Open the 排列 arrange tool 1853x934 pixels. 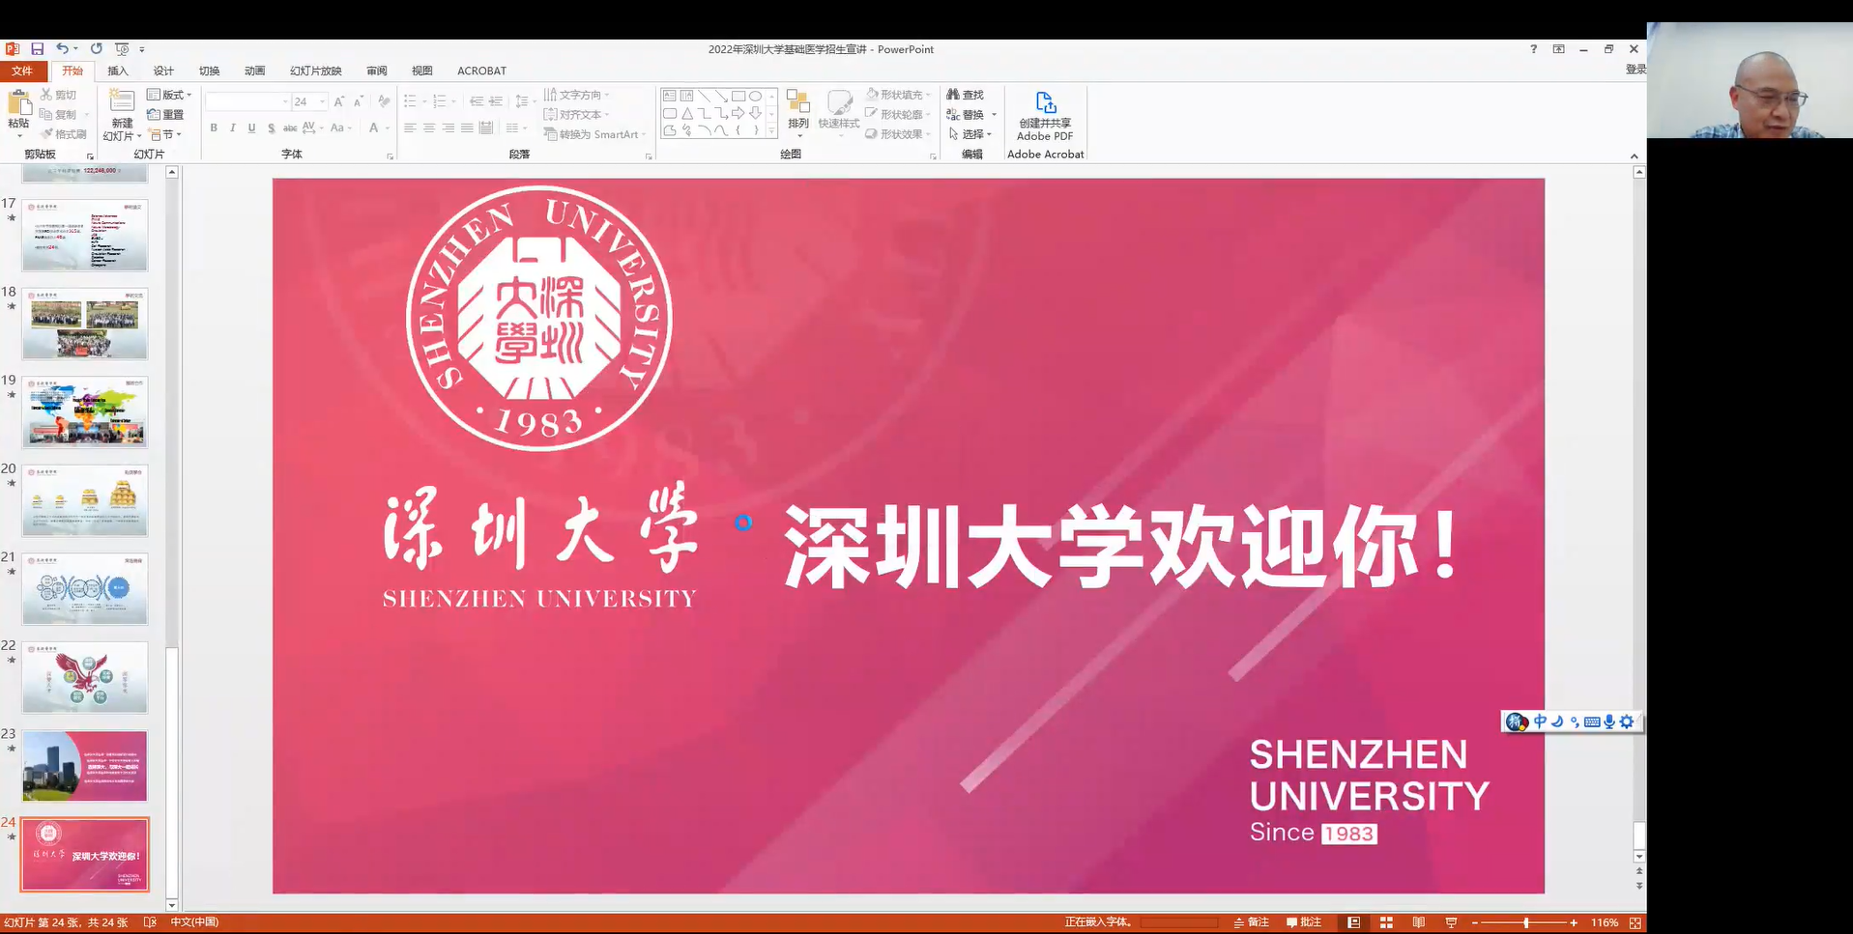(797, 110)
